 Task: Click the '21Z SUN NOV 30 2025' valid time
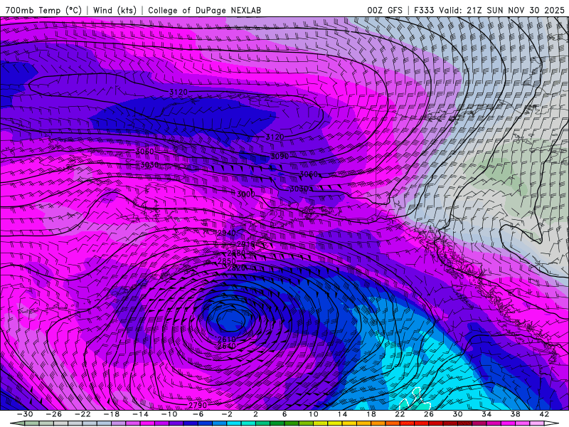516,10
